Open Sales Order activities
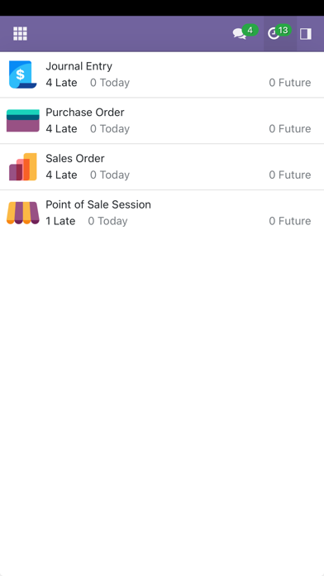The width and height of the screenshot is (324, 576). [x=162, y=167]
